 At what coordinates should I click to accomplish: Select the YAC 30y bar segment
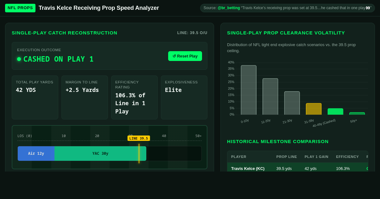click(100, 154)
